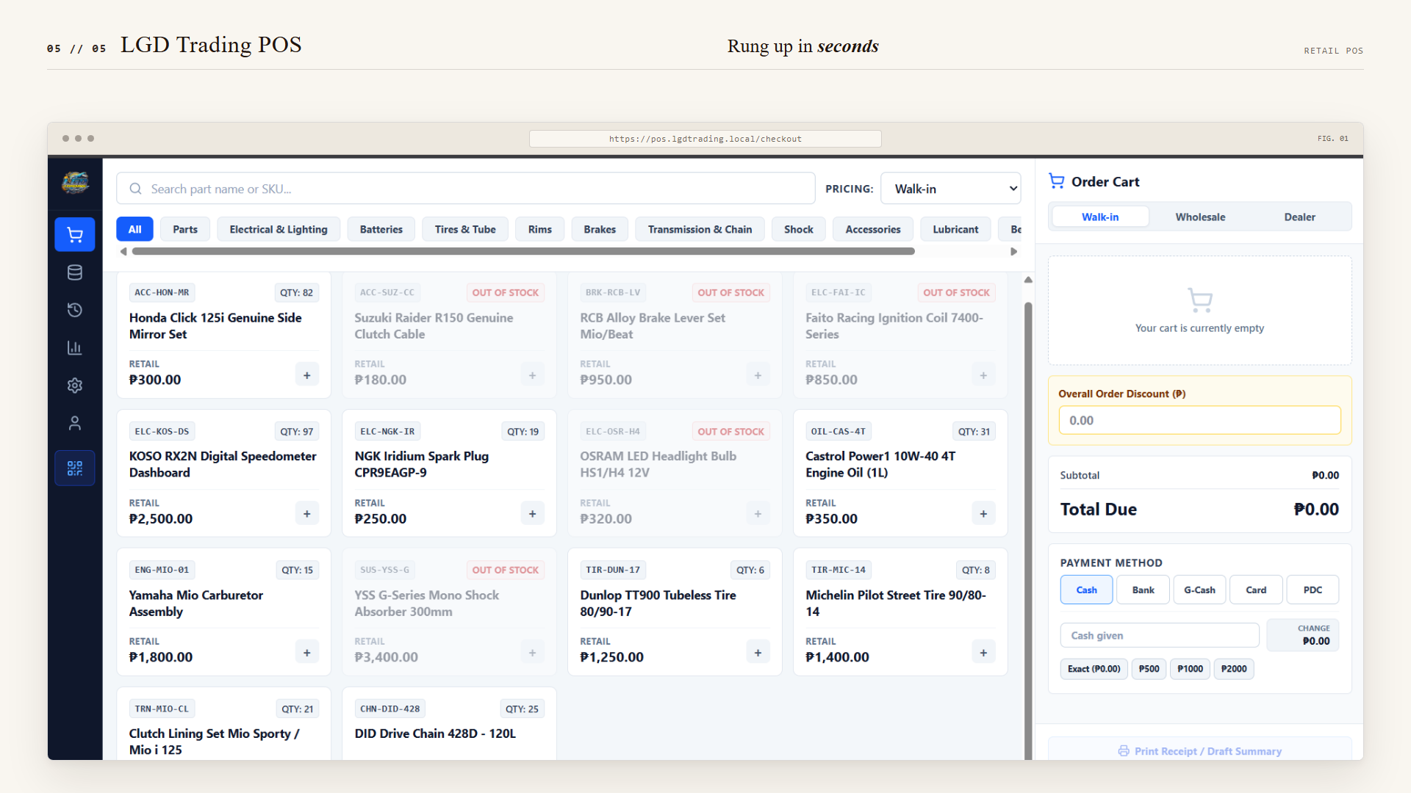Add NGK Iridium Spark Plug to cart
The width and height of the screenshot is (1411, 793).
[533, 514]
